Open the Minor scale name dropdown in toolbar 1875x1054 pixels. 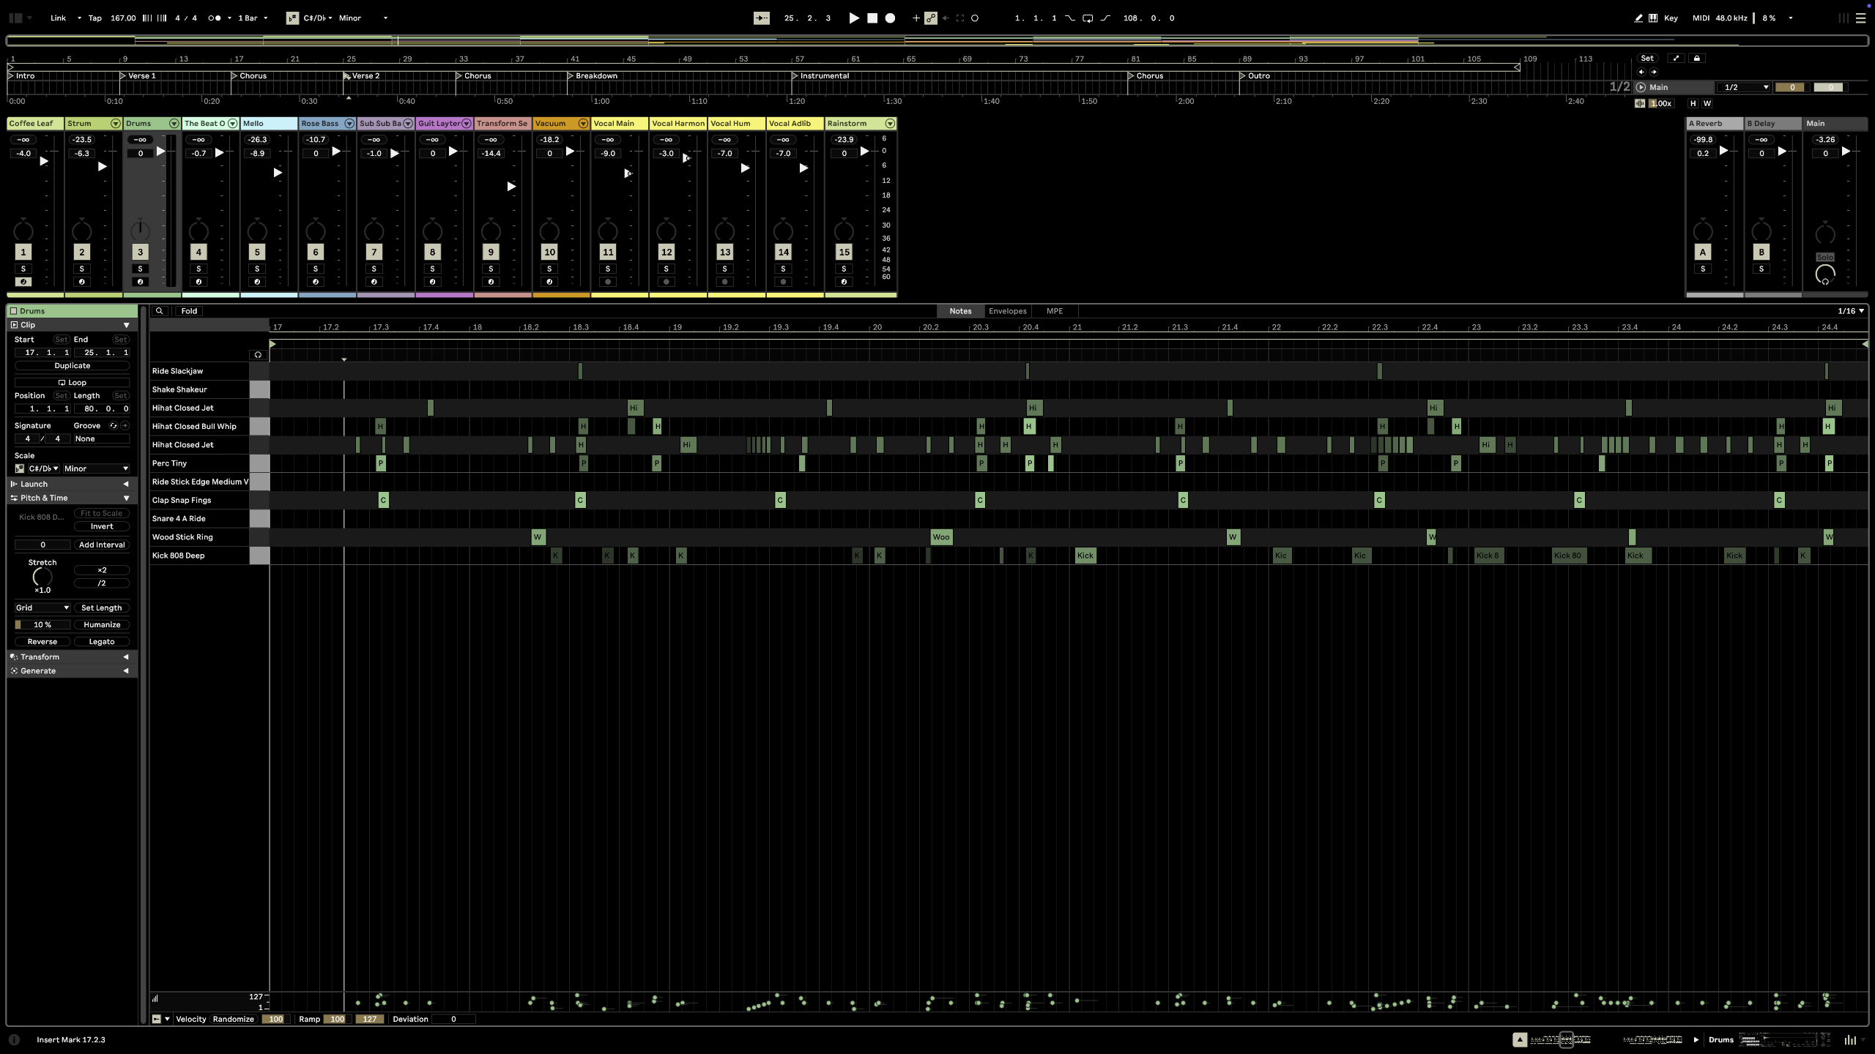363,18
